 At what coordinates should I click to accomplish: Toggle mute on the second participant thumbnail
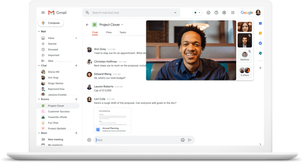[249, 36]
